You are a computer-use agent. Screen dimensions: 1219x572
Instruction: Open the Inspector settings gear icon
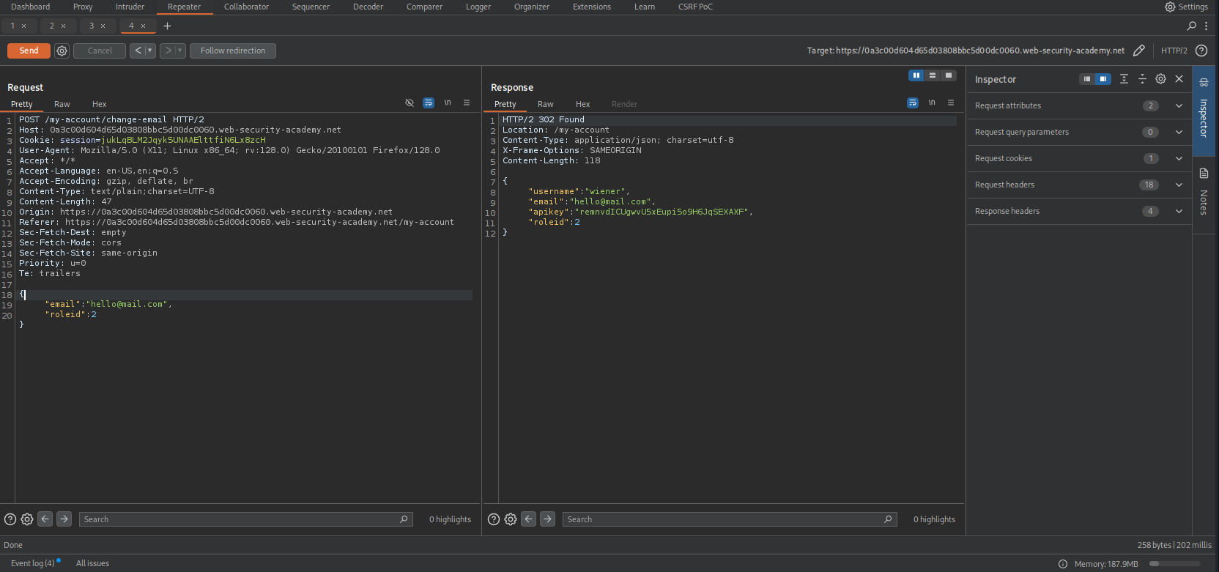1160,79
